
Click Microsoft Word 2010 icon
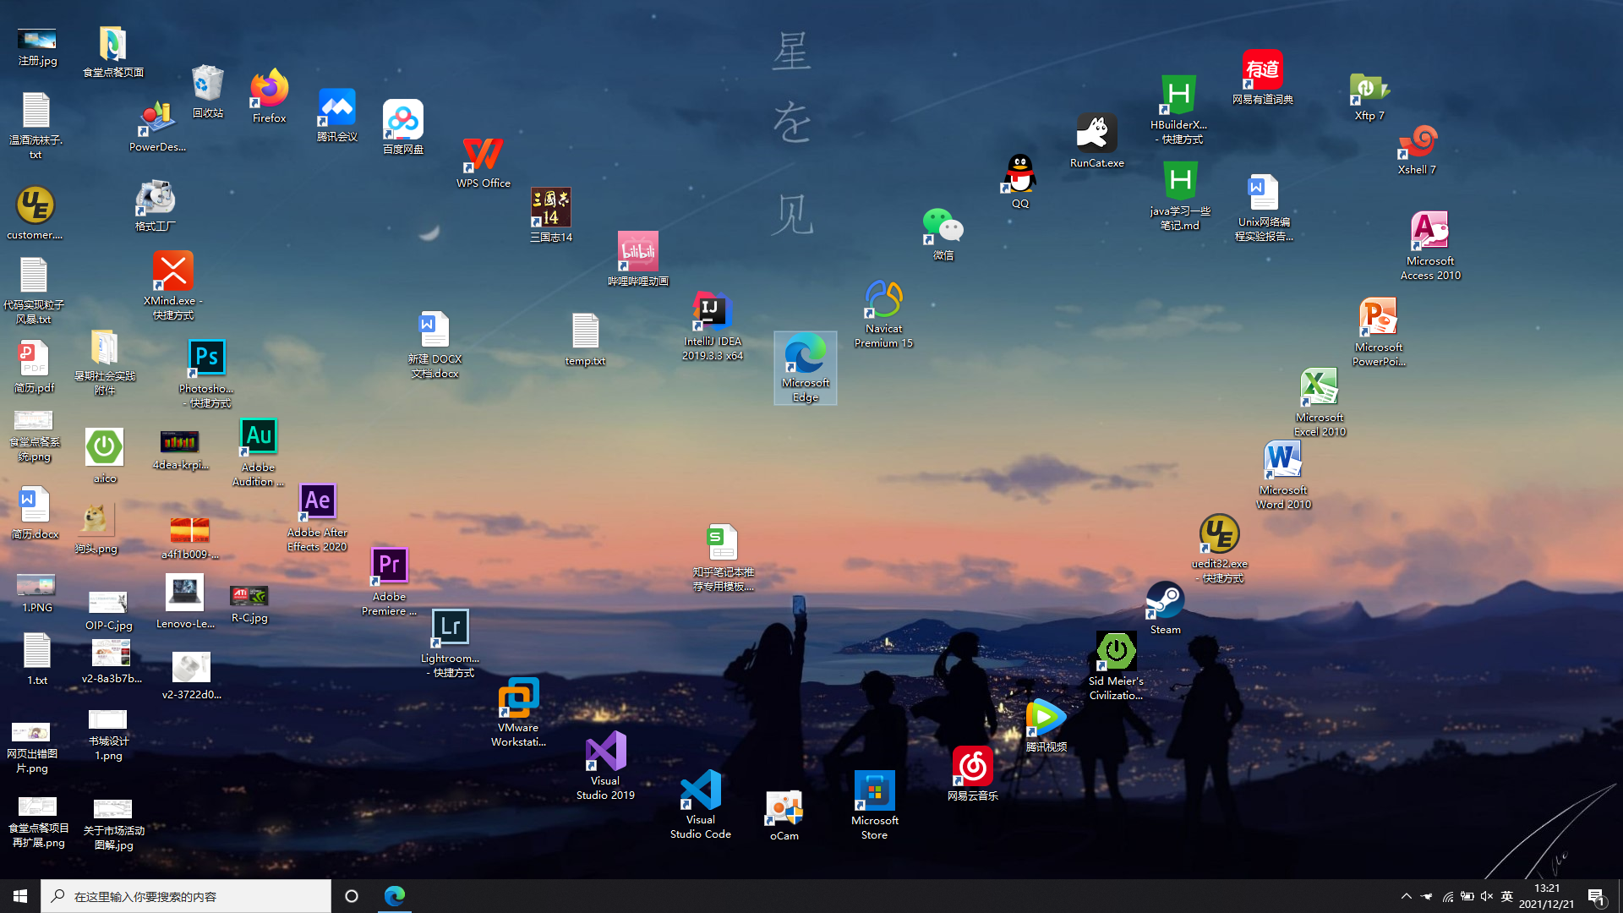[1283, 475]
